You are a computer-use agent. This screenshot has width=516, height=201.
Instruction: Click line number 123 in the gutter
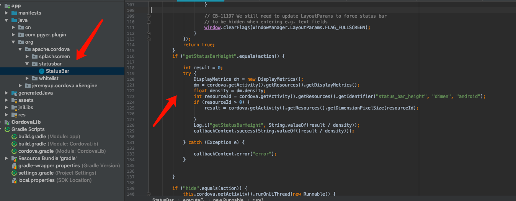pyautogui.click(x=131, y=96)
